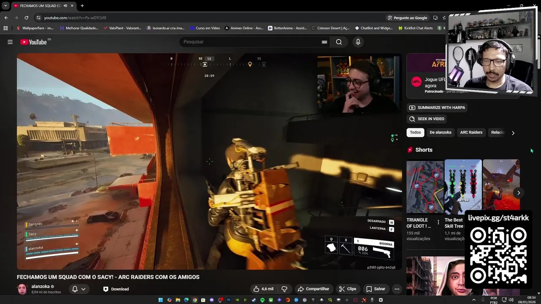Click Summarize with HARPA

(437, 108)
